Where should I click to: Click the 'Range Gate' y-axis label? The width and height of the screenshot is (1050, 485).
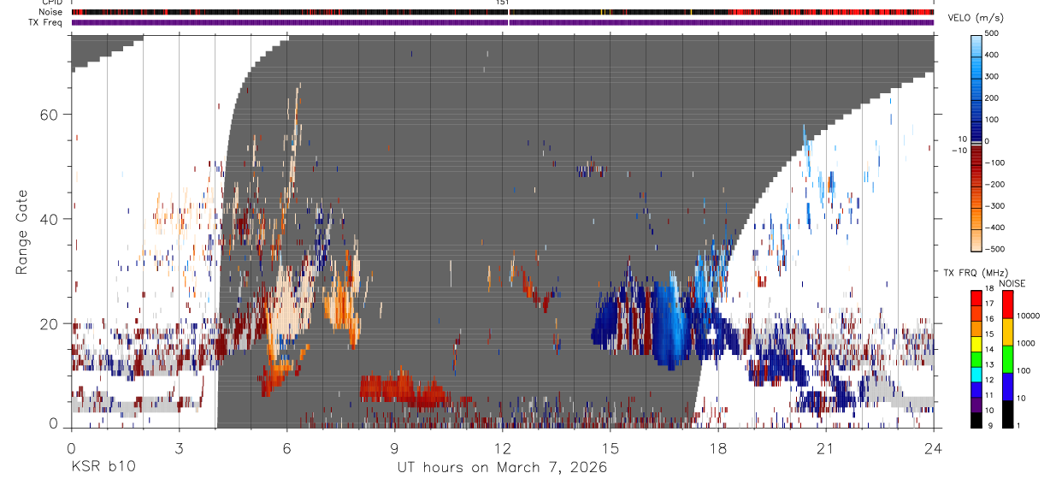pyautogui.click(x=21, y=231)
